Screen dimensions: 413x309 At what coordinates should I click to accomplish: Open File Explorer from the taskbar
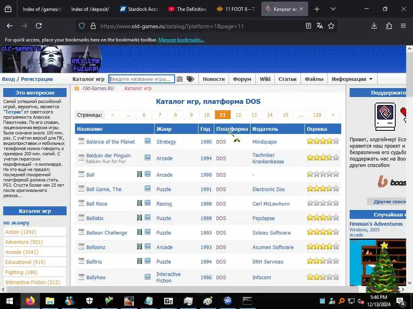tap(50, 301)
